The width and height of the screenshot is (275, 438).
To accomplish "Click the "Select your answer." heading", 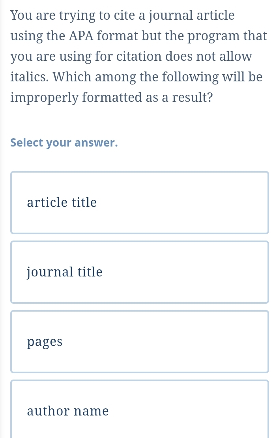I will point(64,143).
